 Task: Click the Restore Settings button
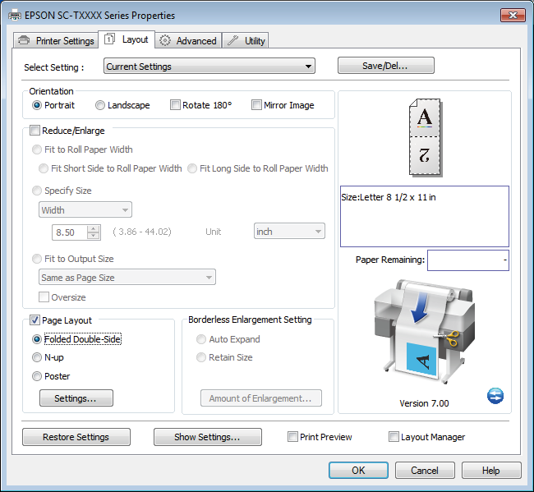[76, 437]
